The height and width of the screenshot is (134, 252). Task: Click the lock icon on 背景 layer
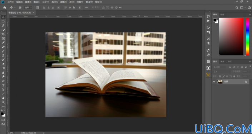pos(246,82)
